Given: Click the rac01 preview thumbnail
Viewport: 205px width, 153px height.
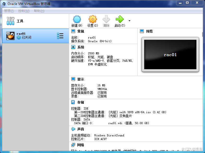Looking at the screenshot, I should [170, 55].
